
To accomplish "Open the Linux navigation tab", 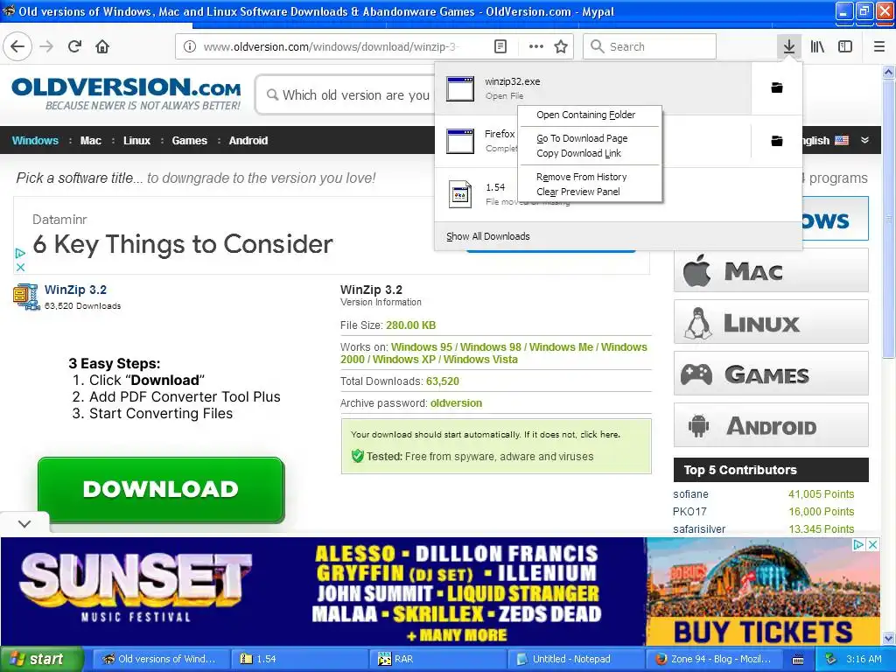I will (x=136, y=141).
